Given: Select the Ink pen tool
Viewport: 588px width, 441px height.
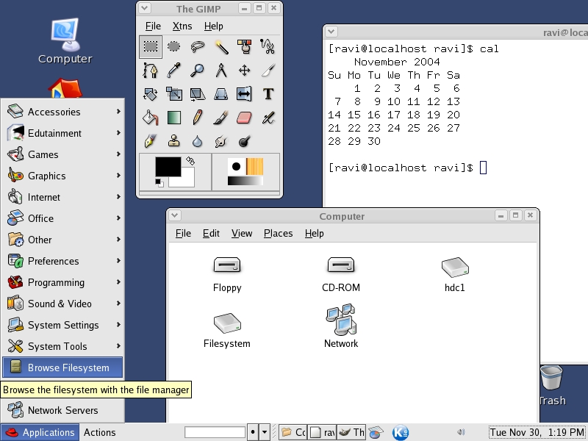Looking at the screenshot, I should (x=151, y=141).
